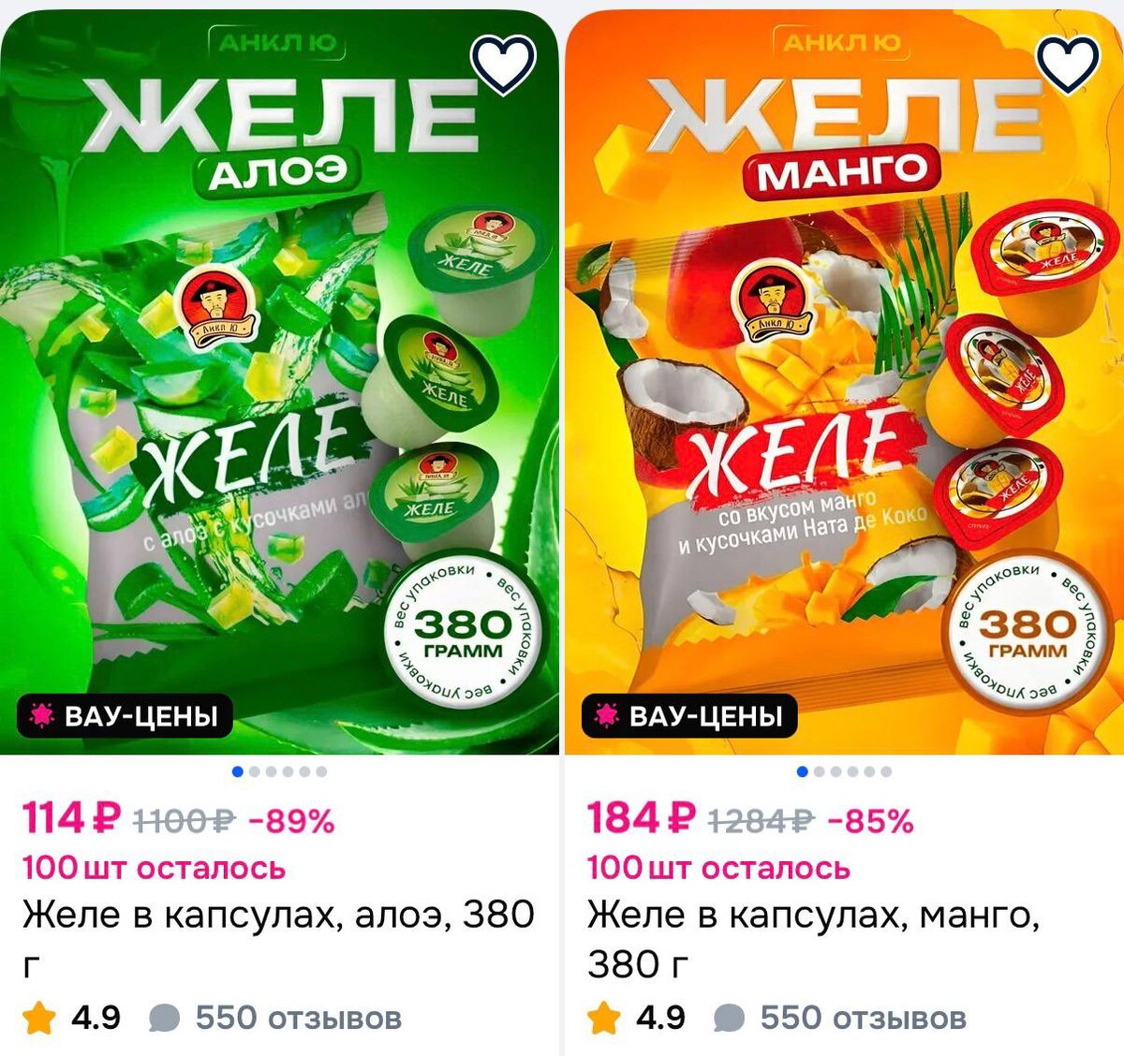Tap ВАУ-ЦЕНЫ badge on mango jelly
This screenshot has height=1056, width=1124.
point(689,716)
